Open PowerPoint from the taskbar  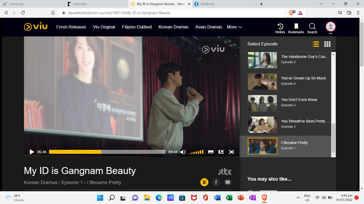pos(241,198)
